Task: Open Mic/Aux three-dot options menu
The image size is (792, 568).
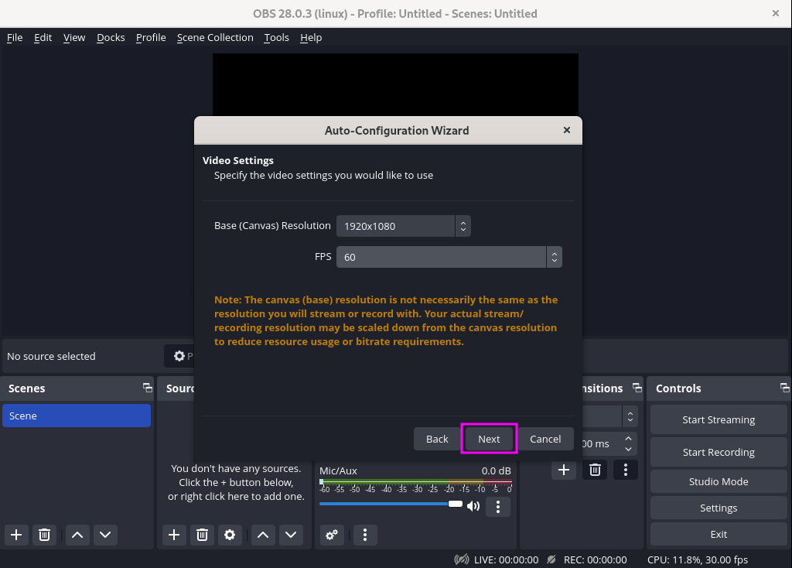Action: coord(498,507)
